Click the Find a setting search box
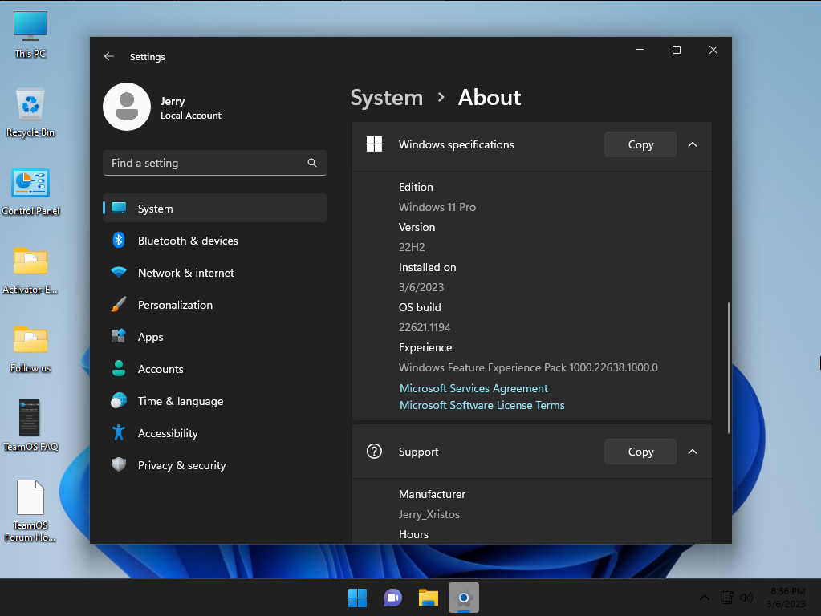This screenshot has width=821, height=616. pos(215,163)
